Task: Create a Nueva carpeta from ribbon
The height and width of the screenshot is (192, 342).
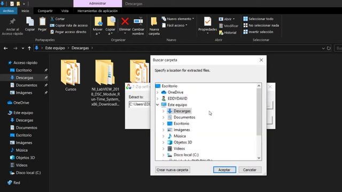Action: click(154, 26)
